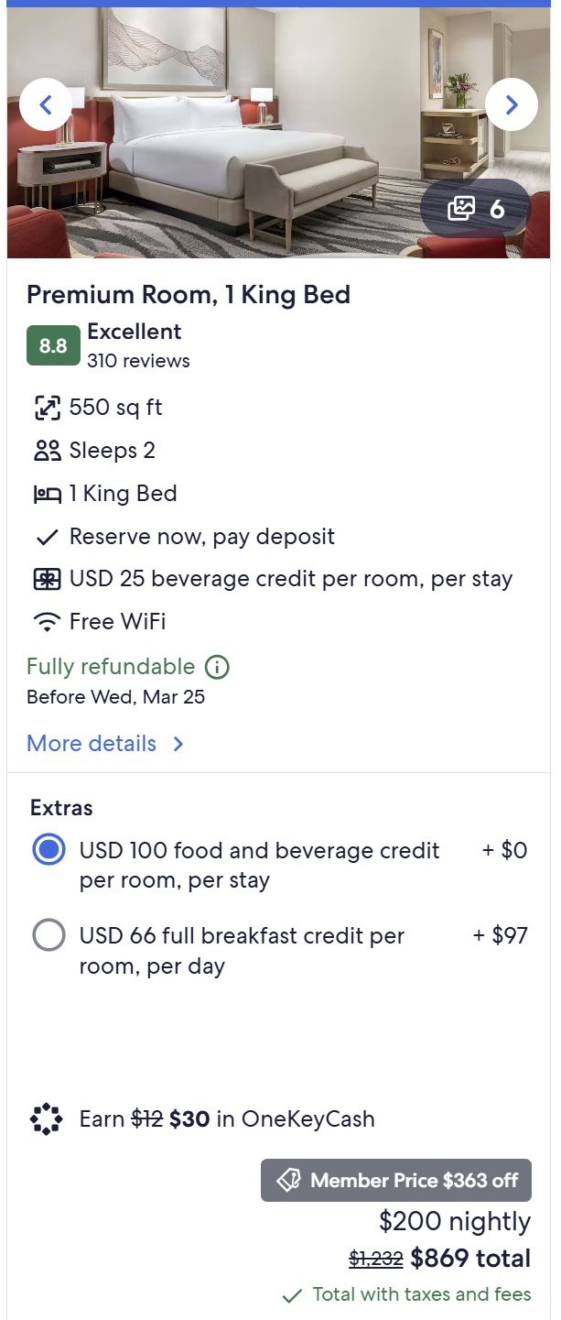
Task: Expand More details chevron
Action: tap(178, 744)
